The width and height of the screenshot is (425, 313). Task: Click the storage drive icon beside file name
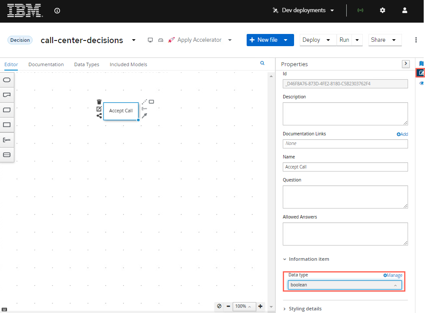click(x=161, y=40)
